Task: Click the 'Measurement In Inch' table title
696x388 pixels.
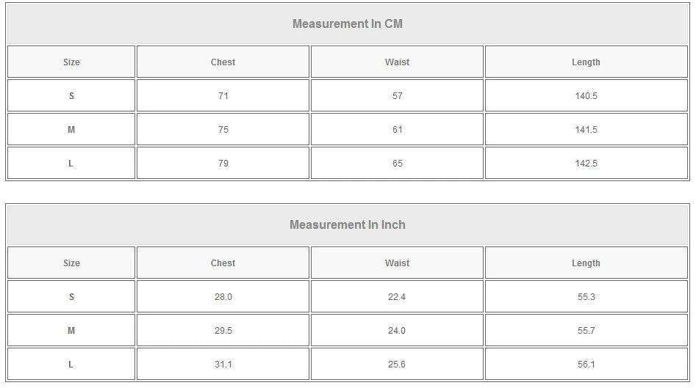Action: tap(348, 224)
